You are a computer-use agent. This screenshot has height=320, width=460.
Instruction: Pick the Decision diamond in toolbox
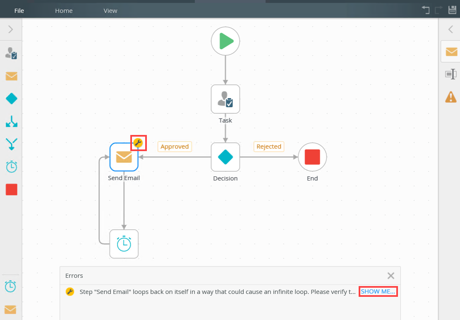[x=12, y=99]
